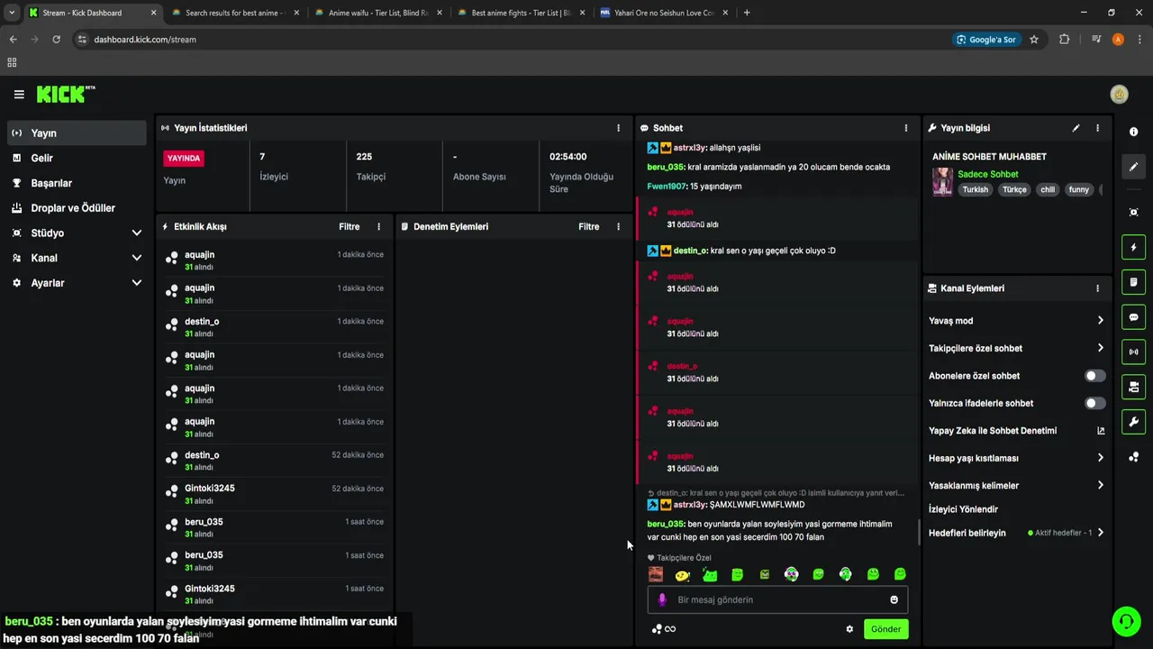Viewport: 1153px width, 649px height.
Task: Switch to the Best anime fights tab
Action: (521, 13)
